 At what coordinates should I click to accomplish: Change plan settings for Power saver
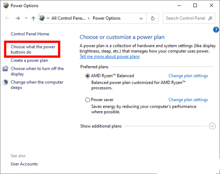tap(188, 100)
